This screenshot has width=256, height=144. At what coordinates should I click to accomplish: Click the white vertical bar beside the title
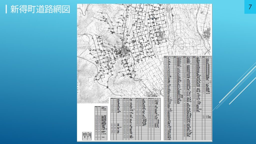point(6,9)
